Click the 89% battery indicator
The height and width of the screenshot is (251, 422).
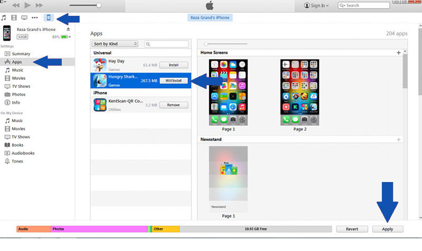61,37
